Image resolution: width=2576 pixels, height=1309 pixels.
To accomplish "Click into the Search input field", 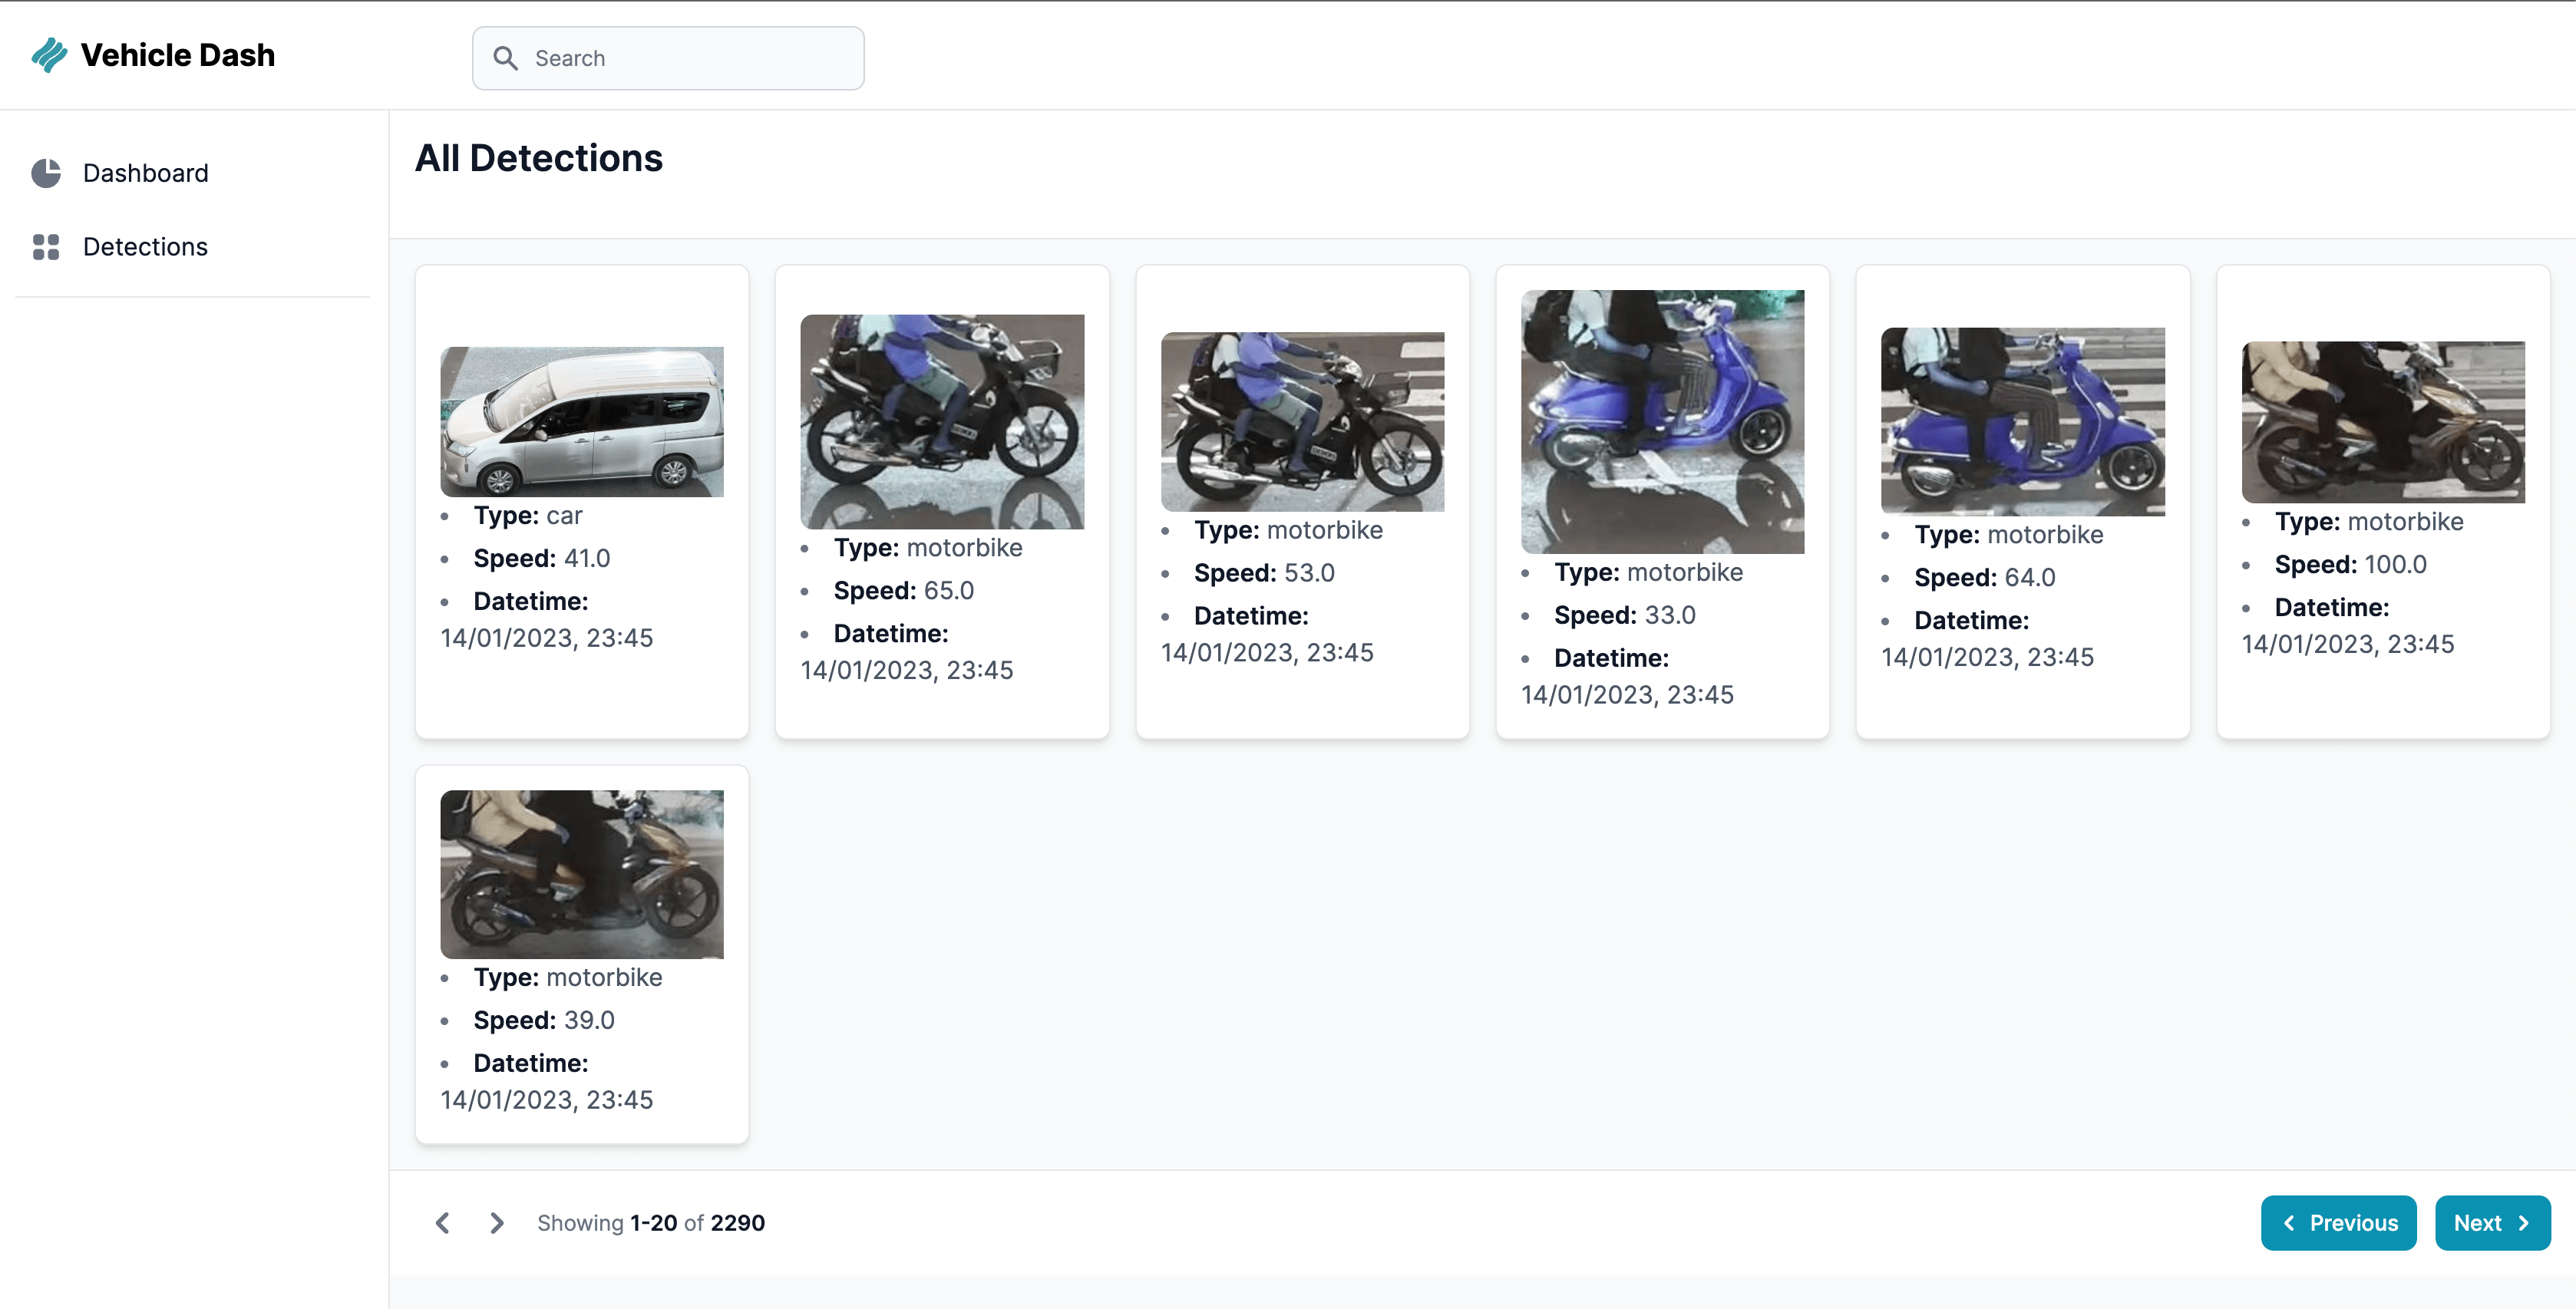I will (x=690, y=58).
